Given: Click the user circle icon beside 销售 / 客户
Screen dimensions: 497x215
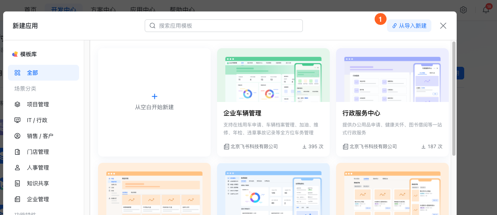Looking at the screenshot, I should (17, 136).
